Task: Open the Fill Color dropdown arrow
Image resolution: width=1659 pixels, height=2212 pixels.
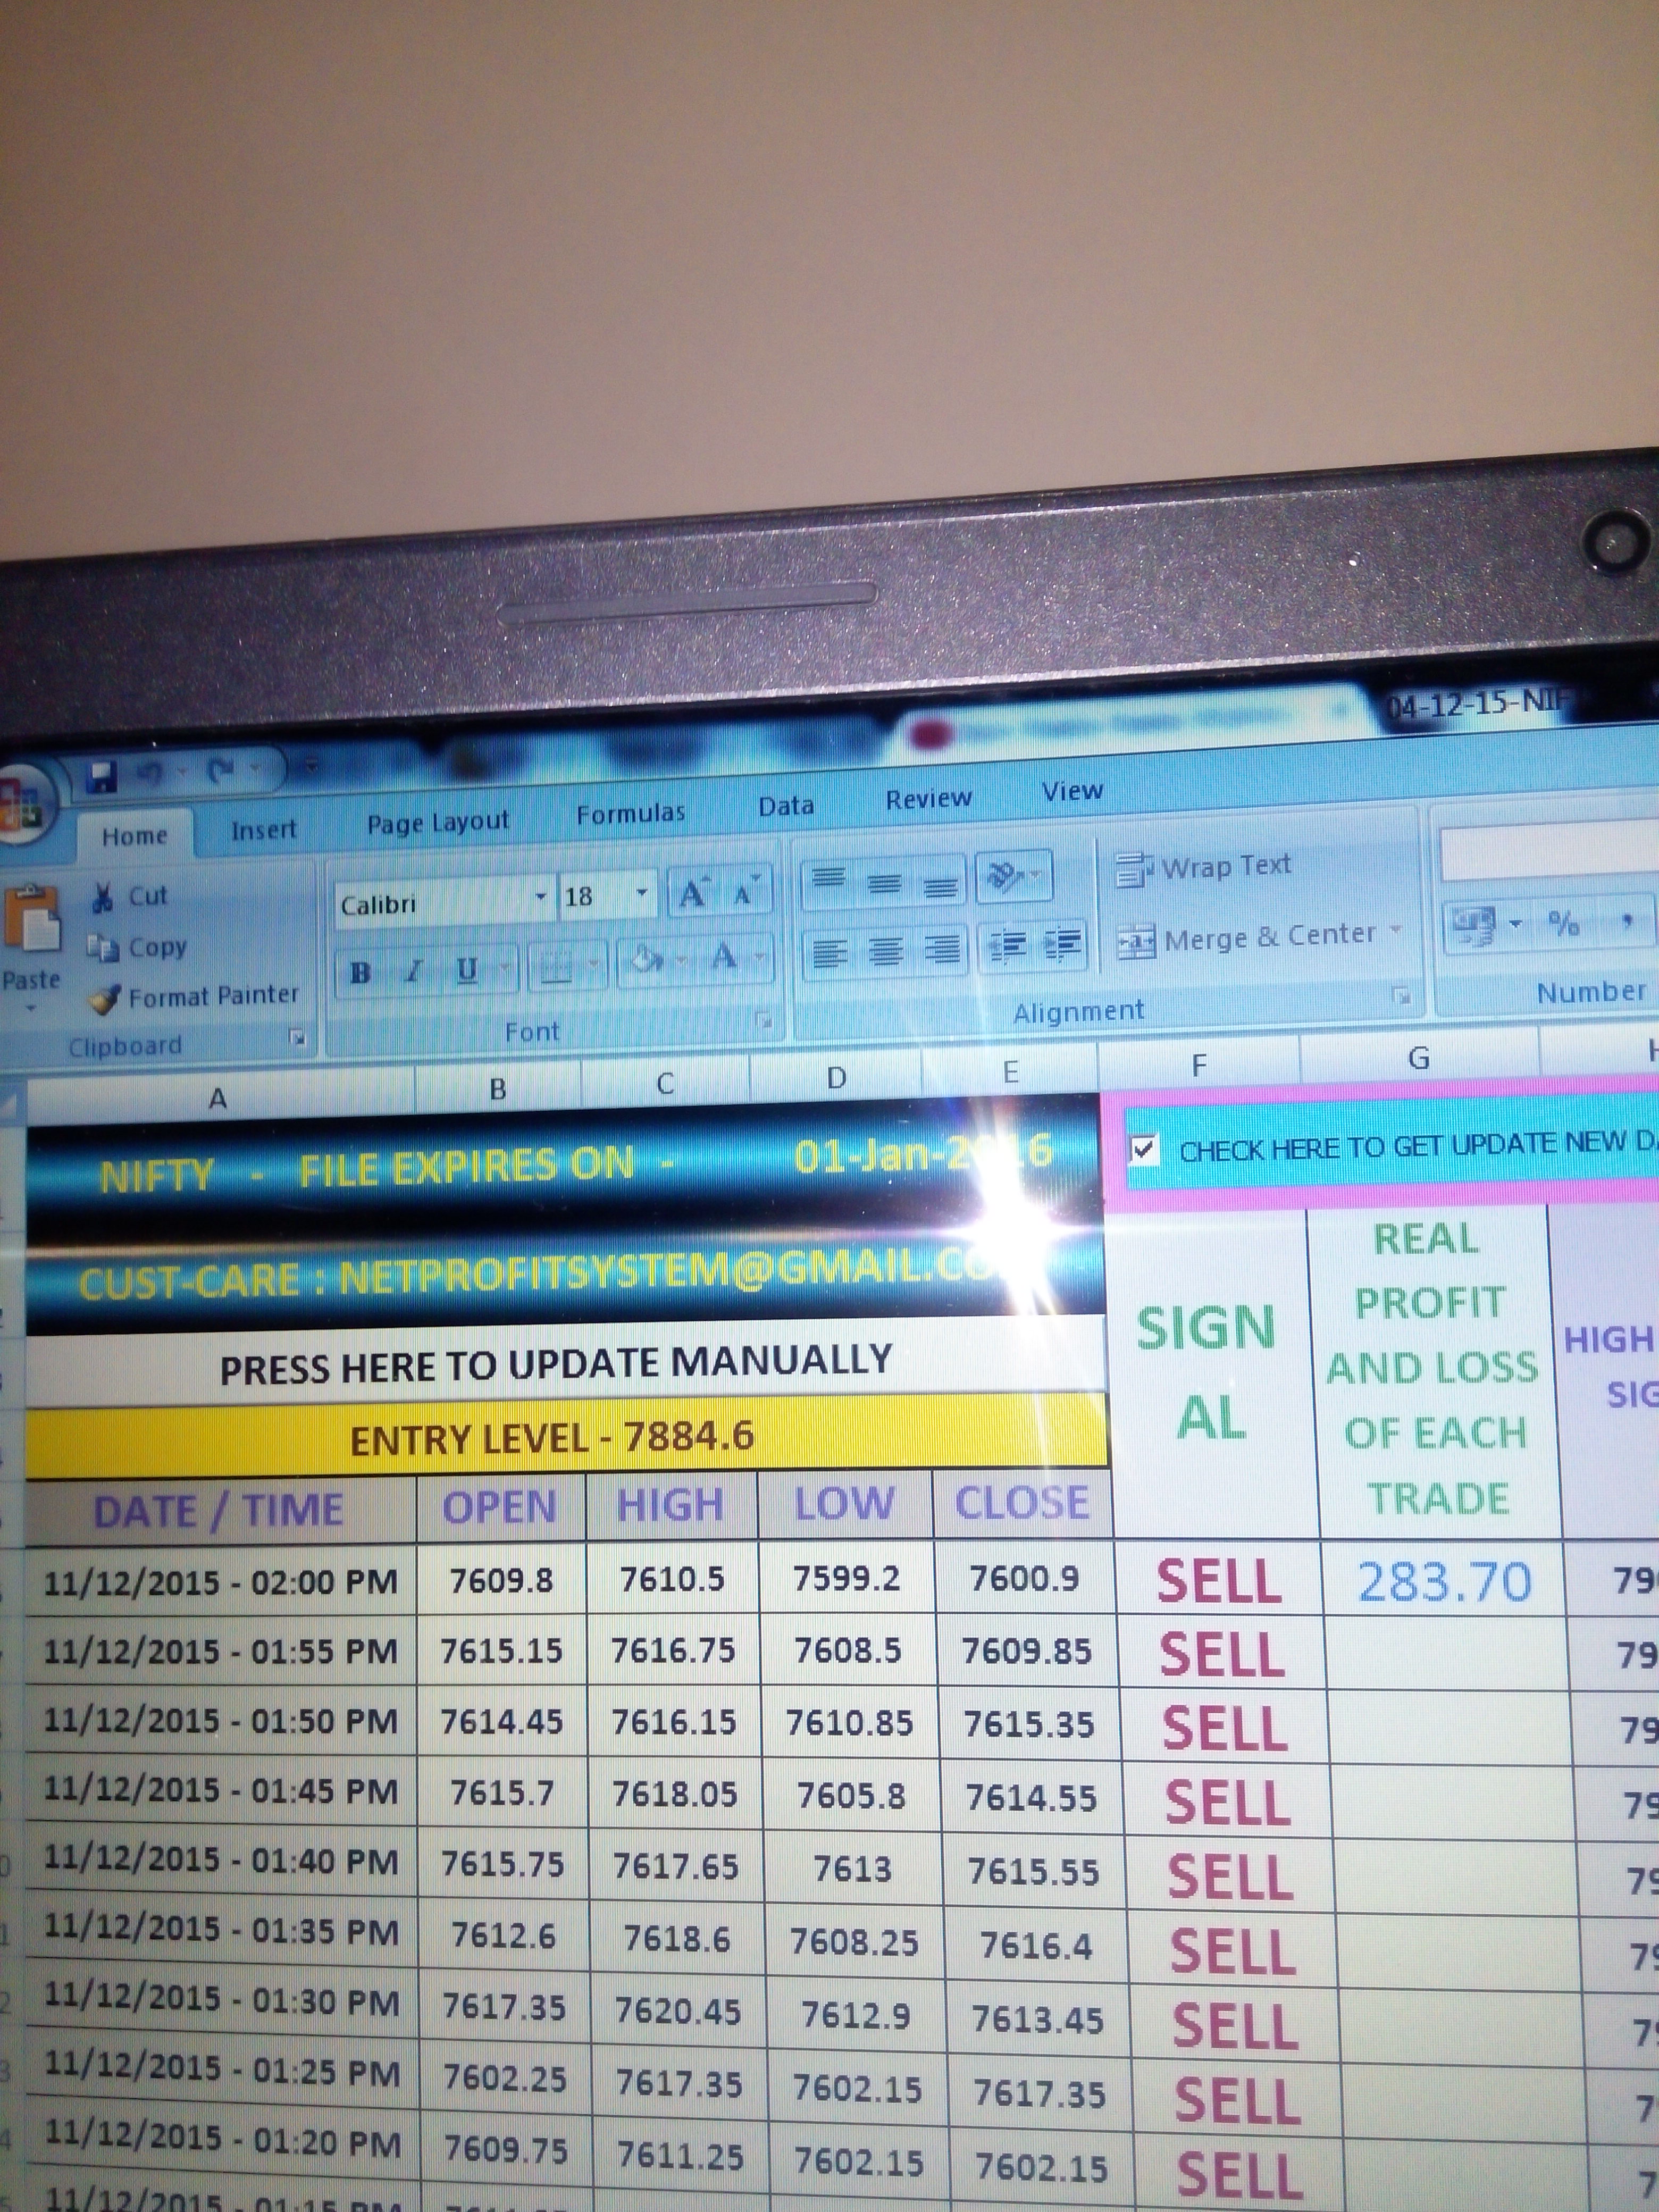Action: coord(681,960)
